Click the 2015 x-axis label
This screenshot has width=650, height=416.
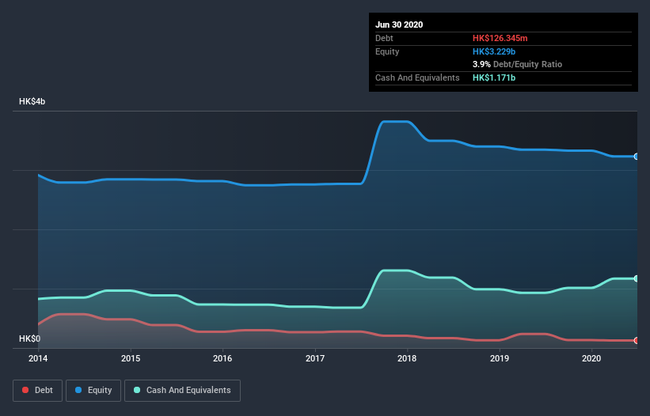(x=131, y=358)
